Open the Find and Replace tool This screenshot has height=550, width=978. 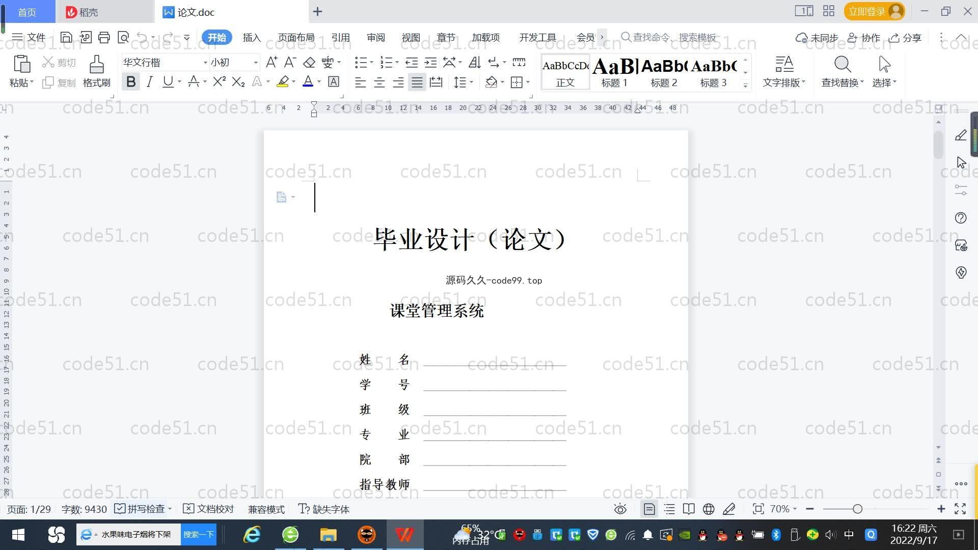point(843,71)
